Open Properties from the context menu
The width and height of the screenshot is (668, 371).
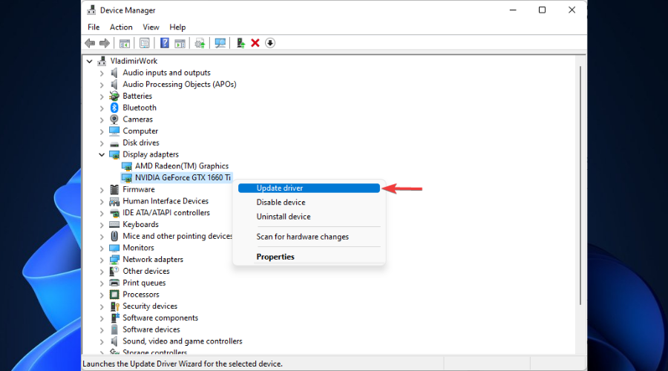(x=309, y=257)
